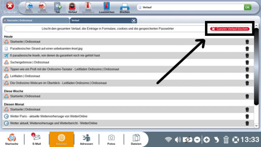
Task: Click the Verlauf address field
Action: 190,7
